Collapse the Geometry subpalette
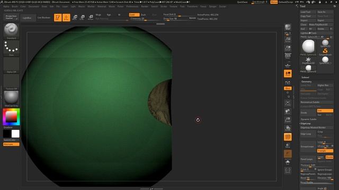339x190 pixels. (x=306, y=82)
